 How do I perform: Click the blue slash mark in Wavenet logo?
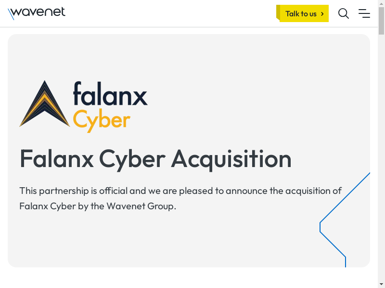click(x=11, y=14)
